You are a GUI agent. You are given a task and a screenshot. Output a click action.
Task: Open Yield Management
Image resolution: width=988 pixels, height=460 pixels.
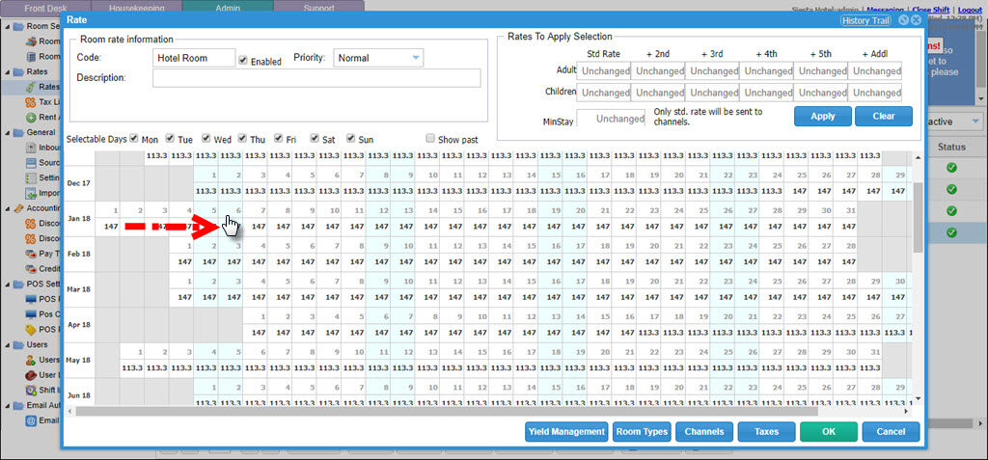tap(566, 432)
